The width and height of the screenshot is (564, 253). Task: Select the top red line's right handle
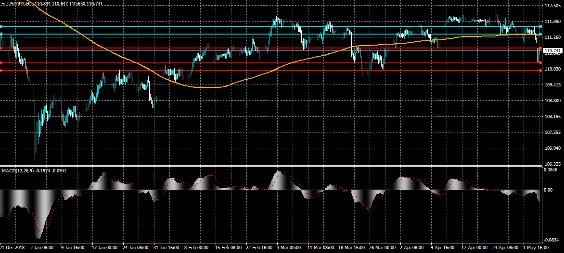[540, 48]
